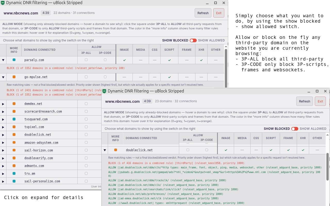Tick 3P-ALL for doubleclick.net in the front window
The height and width of the screenshot is (206, 330).
coord(188,150)
